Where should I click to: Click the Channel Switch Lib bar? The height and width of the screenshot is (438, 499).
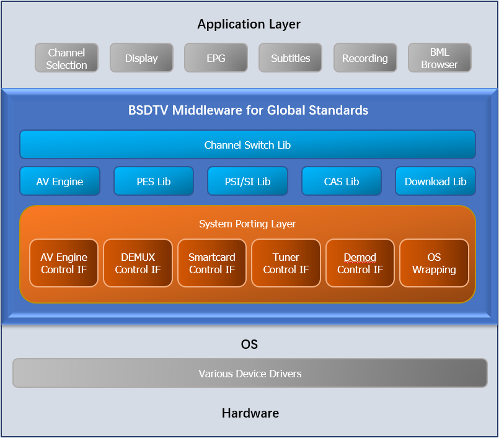(247, 145)
